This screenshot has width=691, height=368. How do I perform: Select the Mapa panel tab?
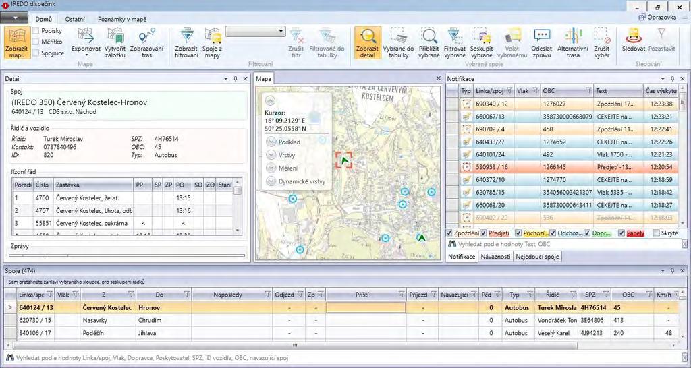coord(264,79)
